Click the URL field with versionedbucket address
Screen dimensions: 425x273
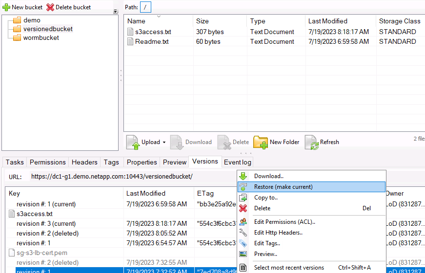112,177
